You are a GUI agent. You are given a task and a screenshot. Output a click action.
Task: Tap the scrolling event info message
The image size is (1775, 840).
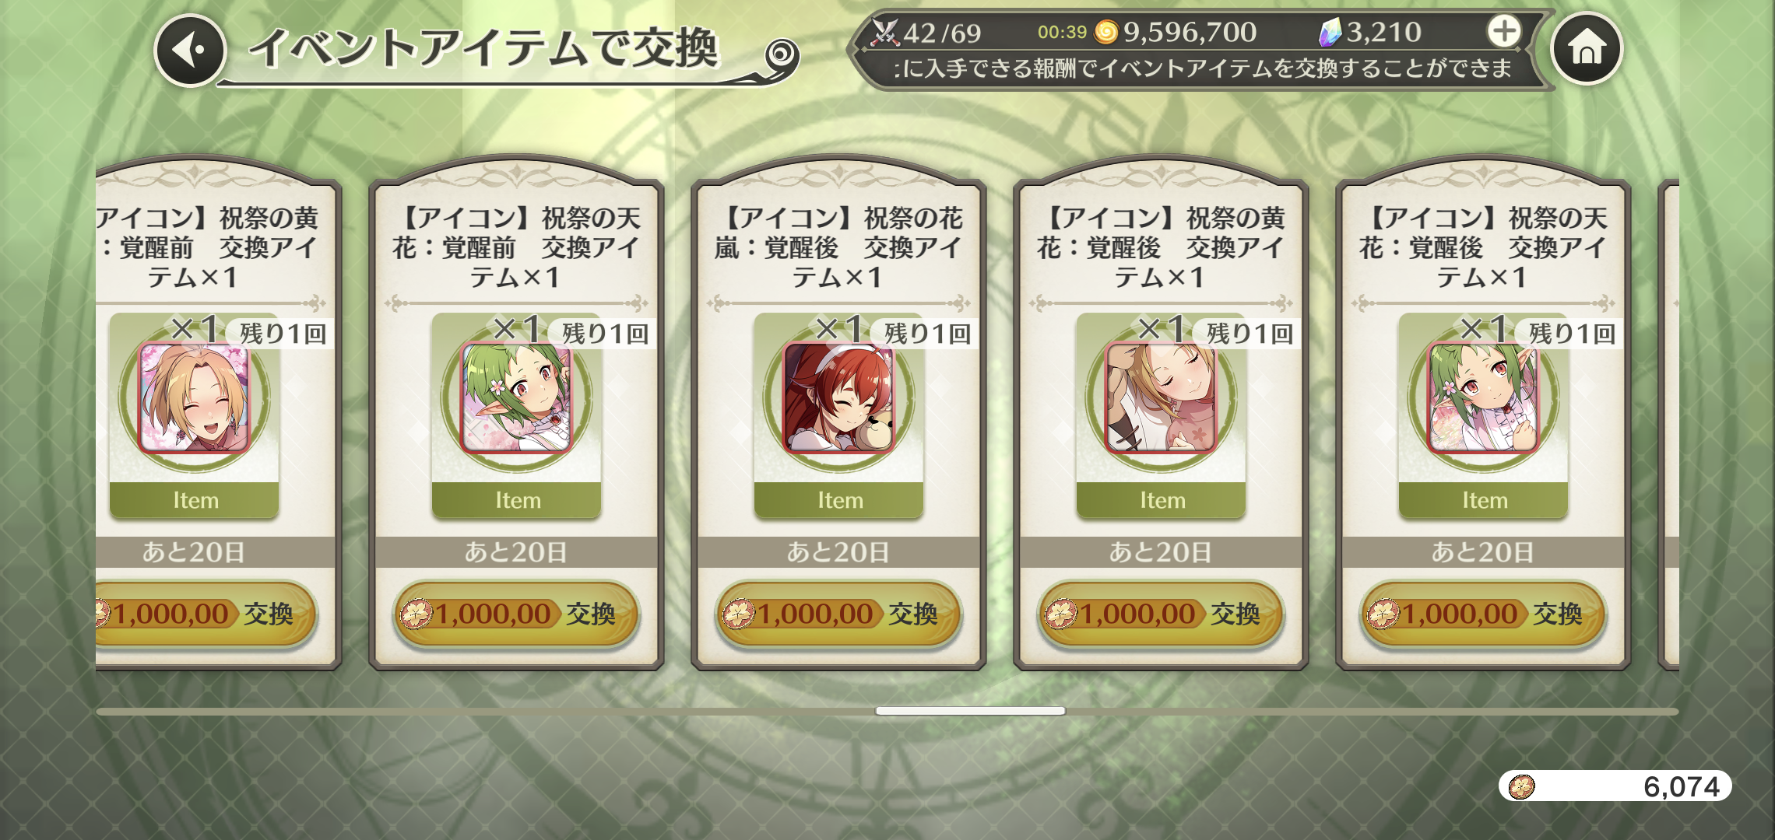pos(1203,69)
